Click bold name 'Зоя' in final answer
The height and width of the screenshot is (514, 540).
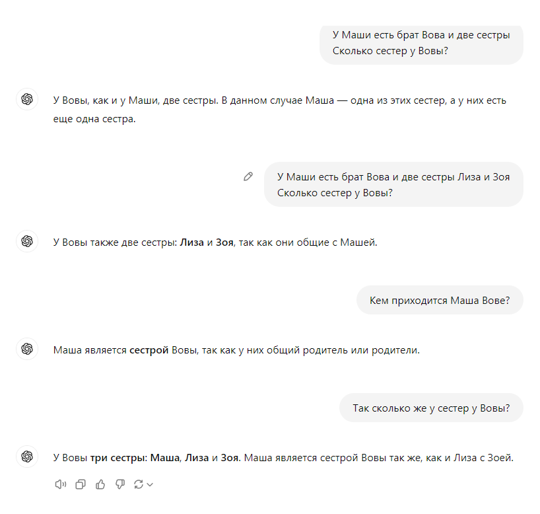pyautogui.click(x=229, y=457)
